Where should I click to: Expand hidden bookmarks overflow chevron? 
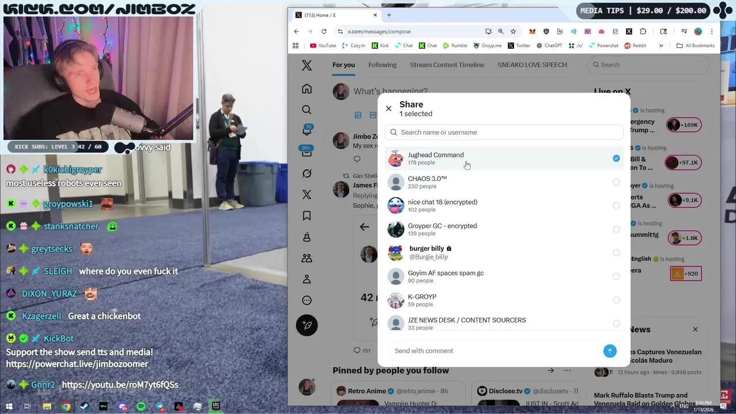click(661, 45)
